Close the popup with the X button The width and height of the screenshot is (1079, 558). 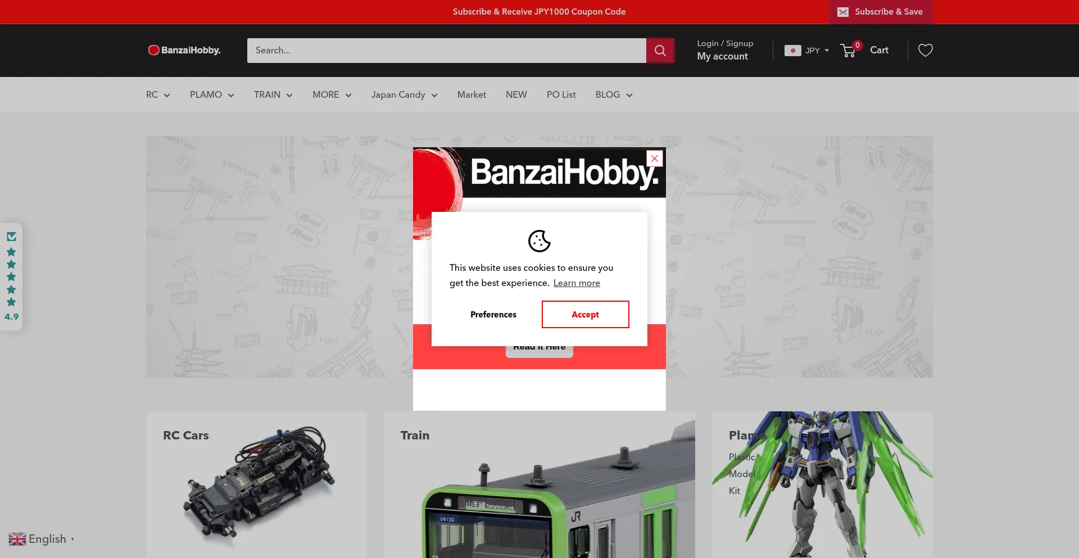[x=655, y=158]
